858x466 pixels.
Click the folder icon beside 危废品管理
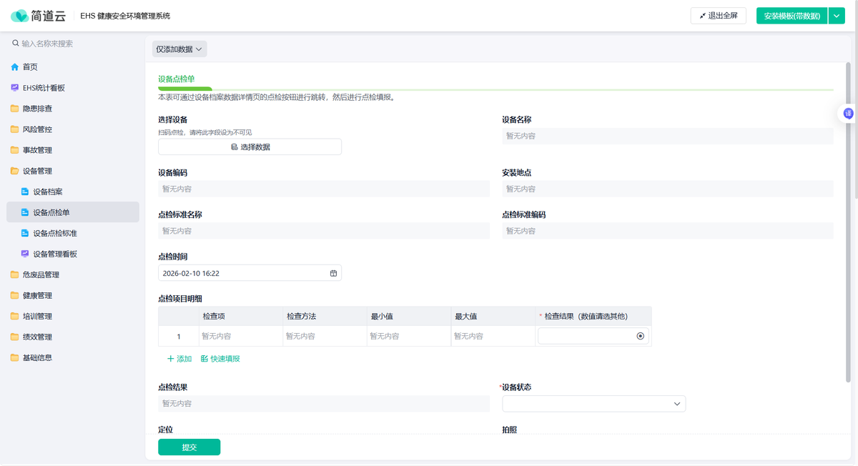pos(15,274)
